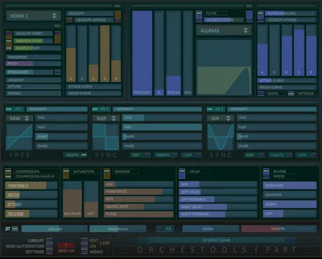
Task: Click the Crystal Cave preset name field
Action: (216, 240)
